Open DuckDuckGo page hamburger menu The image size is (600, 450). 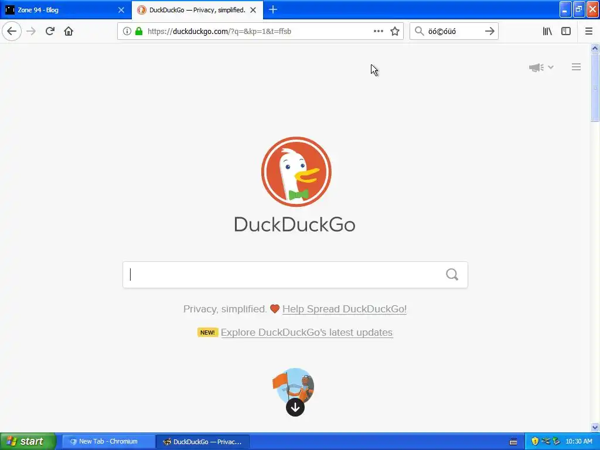click(x=577, y=67)
